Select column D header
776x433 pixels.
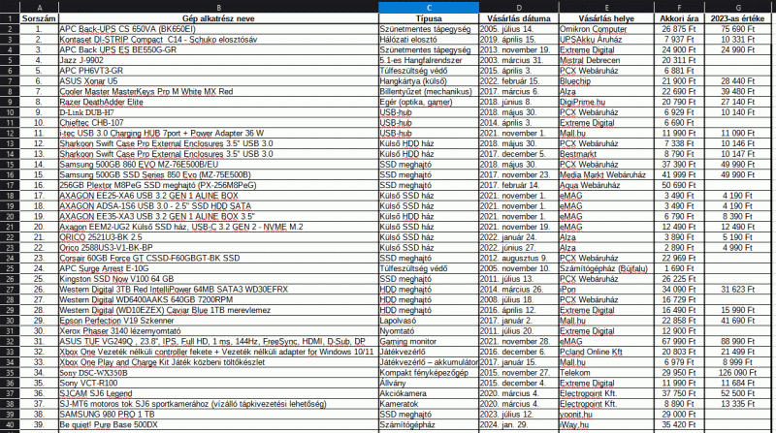point(519,8)
